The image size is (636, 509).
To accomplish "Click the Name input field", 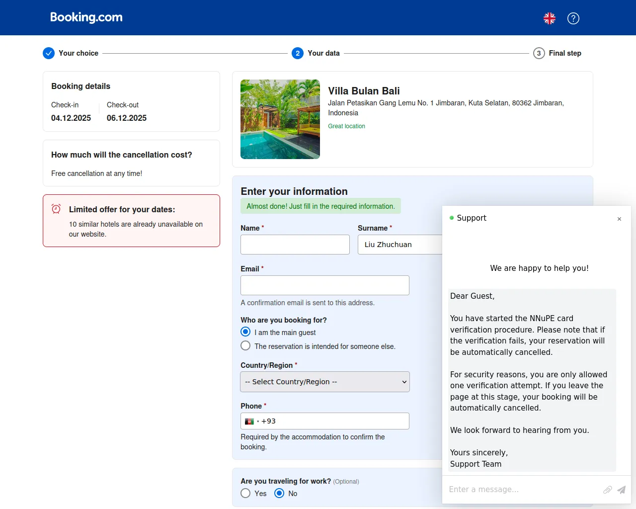I will (295, 245).
